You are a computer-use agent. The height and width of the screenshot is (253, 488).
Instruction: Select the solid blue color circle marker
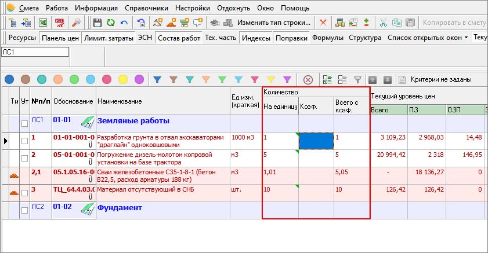coord(9,79)
